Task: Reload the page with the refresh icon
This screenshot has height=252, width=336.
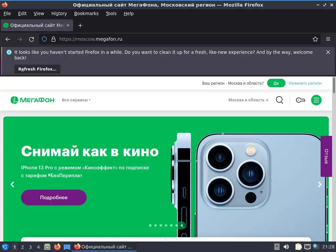Action: [x=31, y=39]
